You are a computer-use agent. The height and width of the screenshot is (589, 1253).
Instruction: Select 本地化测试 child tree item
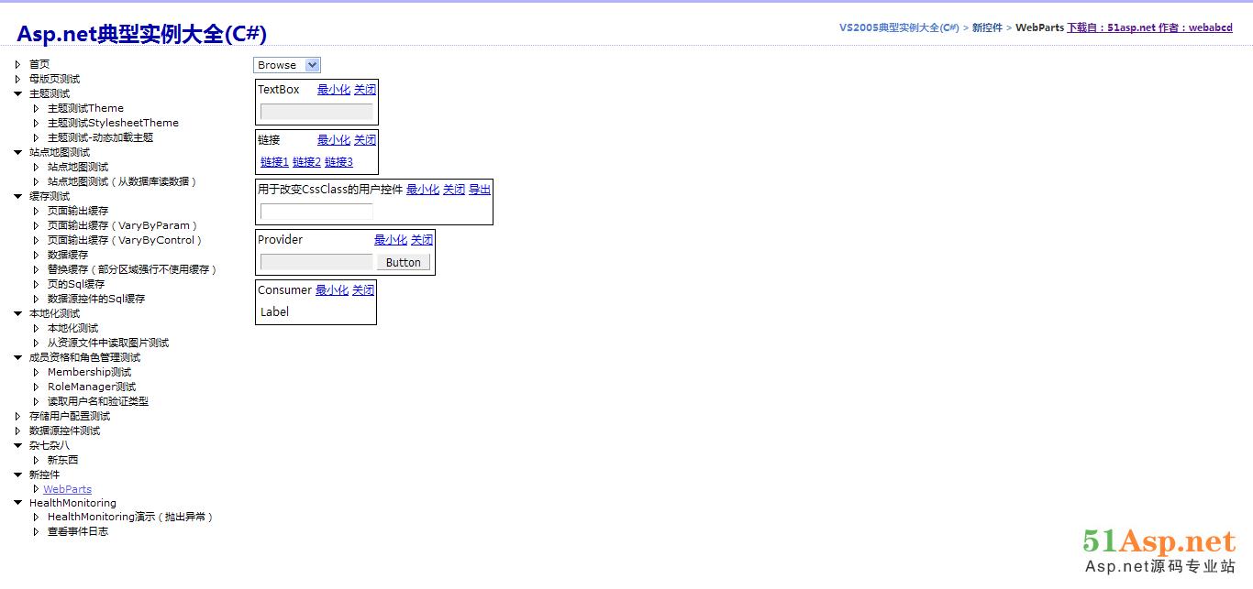[x=72, y=328]
